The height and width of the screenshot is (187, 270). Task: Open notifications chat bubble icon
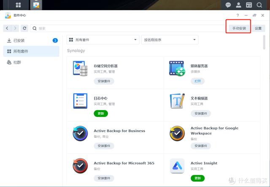pyautogui.click(x=228, y=5)
